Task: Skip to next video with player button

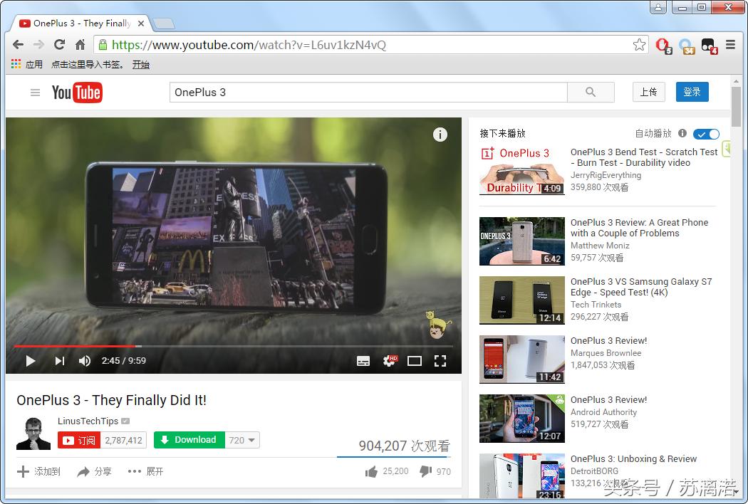Action: pos(60,361)
